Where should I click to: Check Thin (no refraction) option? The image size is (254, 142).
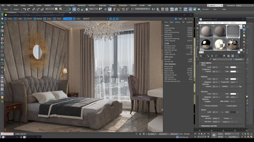(204, 106)
